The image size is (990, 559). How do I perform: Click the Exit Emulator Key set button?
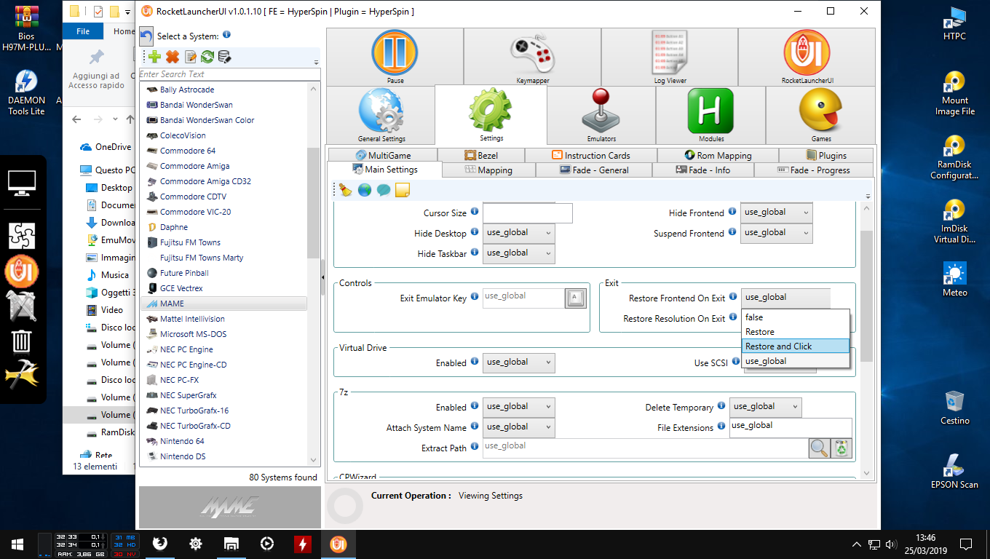pyautogui.click(x=575, y=298)
